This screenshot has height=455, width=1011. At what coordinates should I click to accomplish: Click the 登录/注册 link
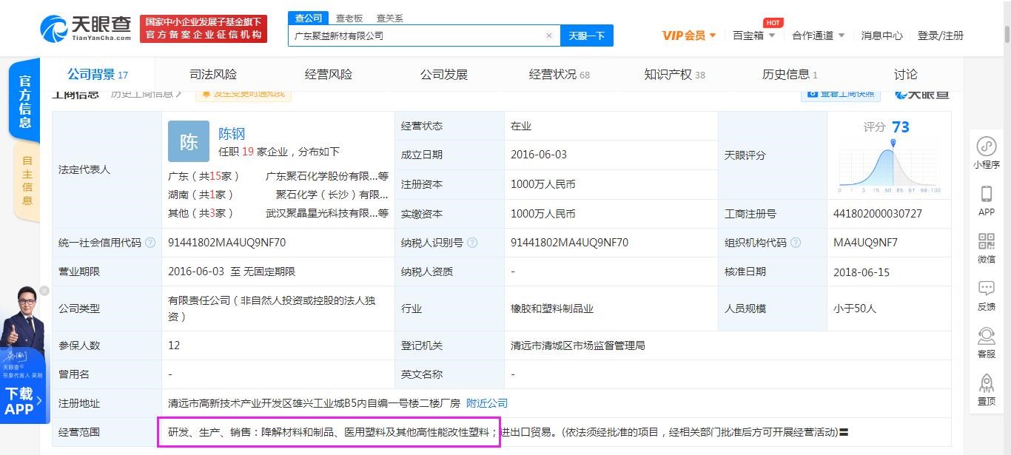pos(940,36)
